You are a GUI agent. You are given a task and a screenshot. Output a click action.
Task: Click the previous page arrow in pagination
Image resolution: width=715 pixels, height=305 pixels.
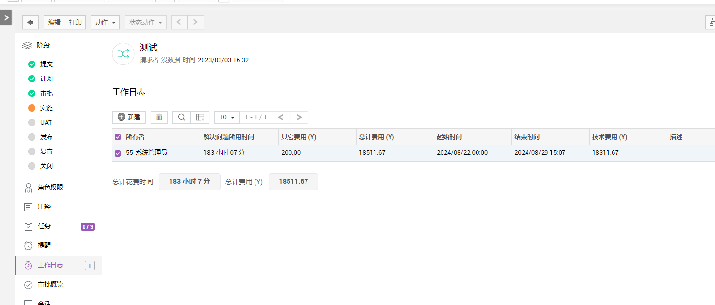point(281,117)
